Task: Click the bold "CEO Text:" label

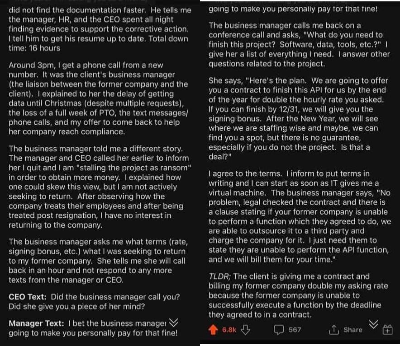Action: click(x=29, y=297)
